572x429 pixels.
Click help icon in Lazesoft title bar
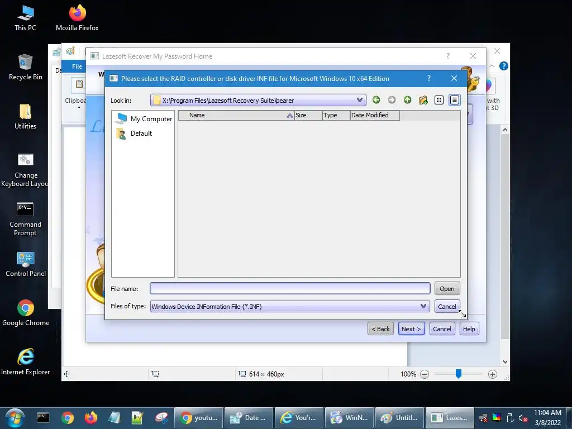pos(448,56)
